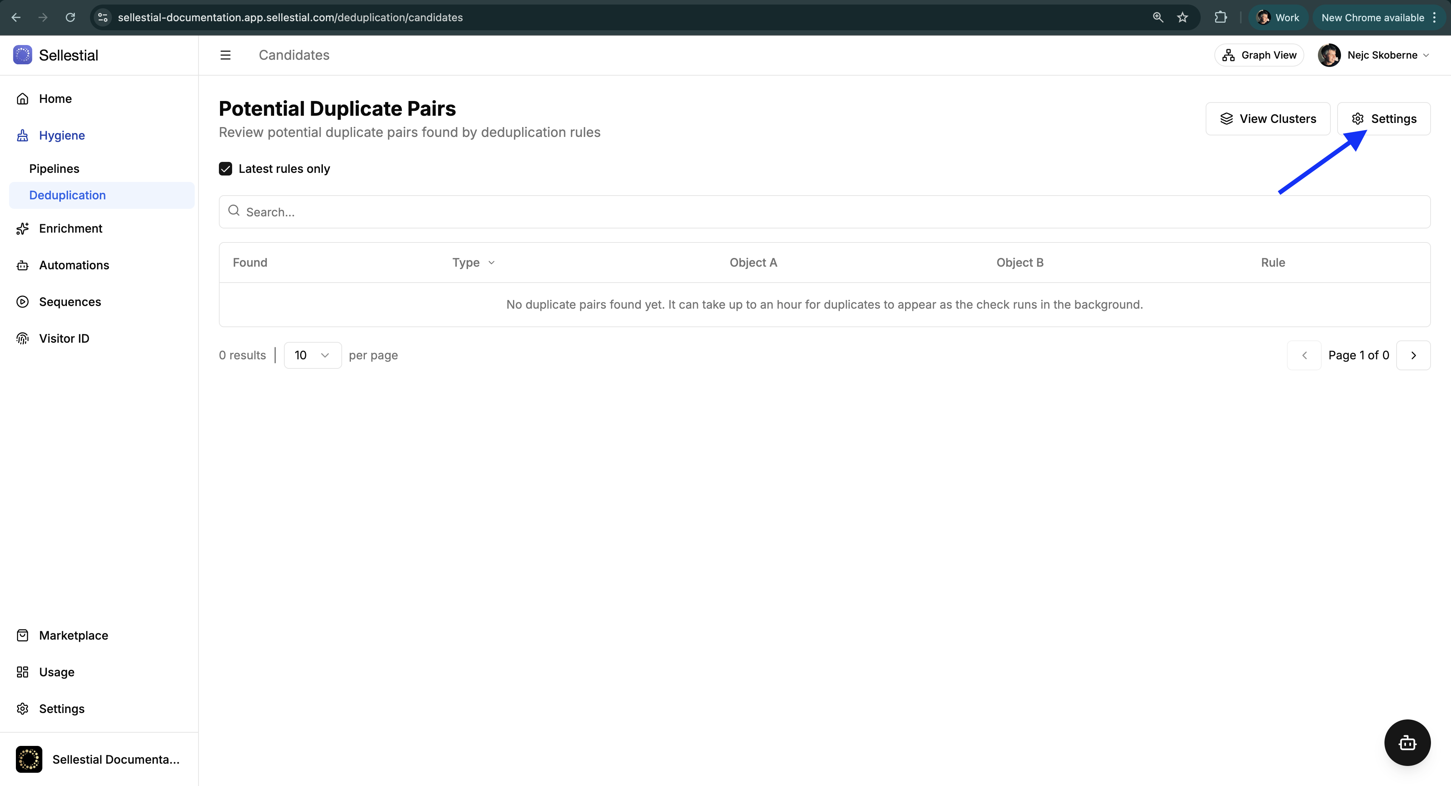Image resolution: width=1451 pixels, height=786 pixels.
Task: Open deduplication Settings button
Action: pyautogui.click(x=1383, y=119)
